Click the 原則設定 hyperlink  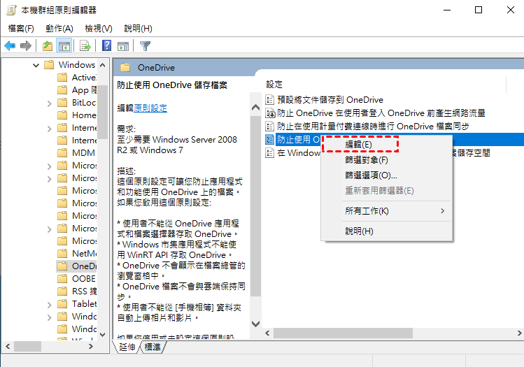click(150, 108)
